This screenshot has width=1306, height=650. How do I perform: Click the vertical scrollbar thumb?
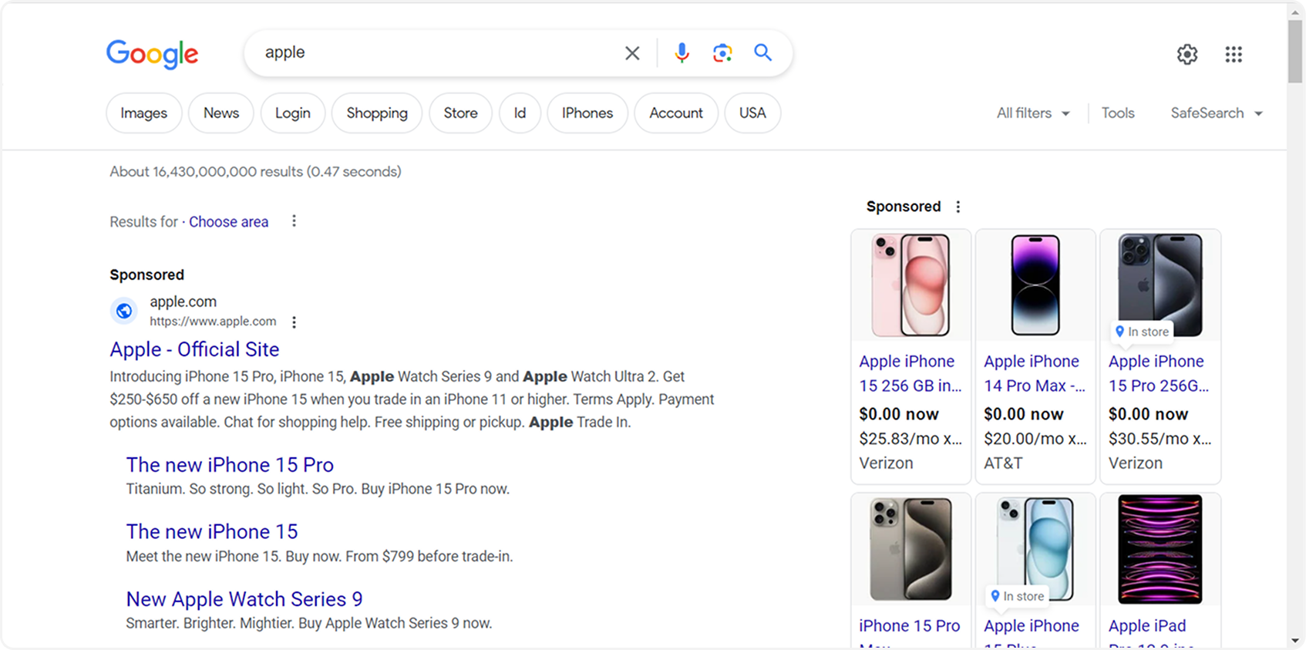(x=1295, y=51)
